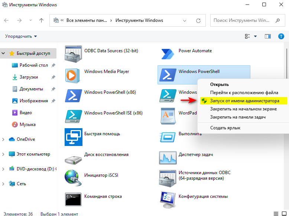This screenshot has height=216, width=289.
Task: Select the Quick Assist (Быстрая помощь) icon
Action: point(73,137)
